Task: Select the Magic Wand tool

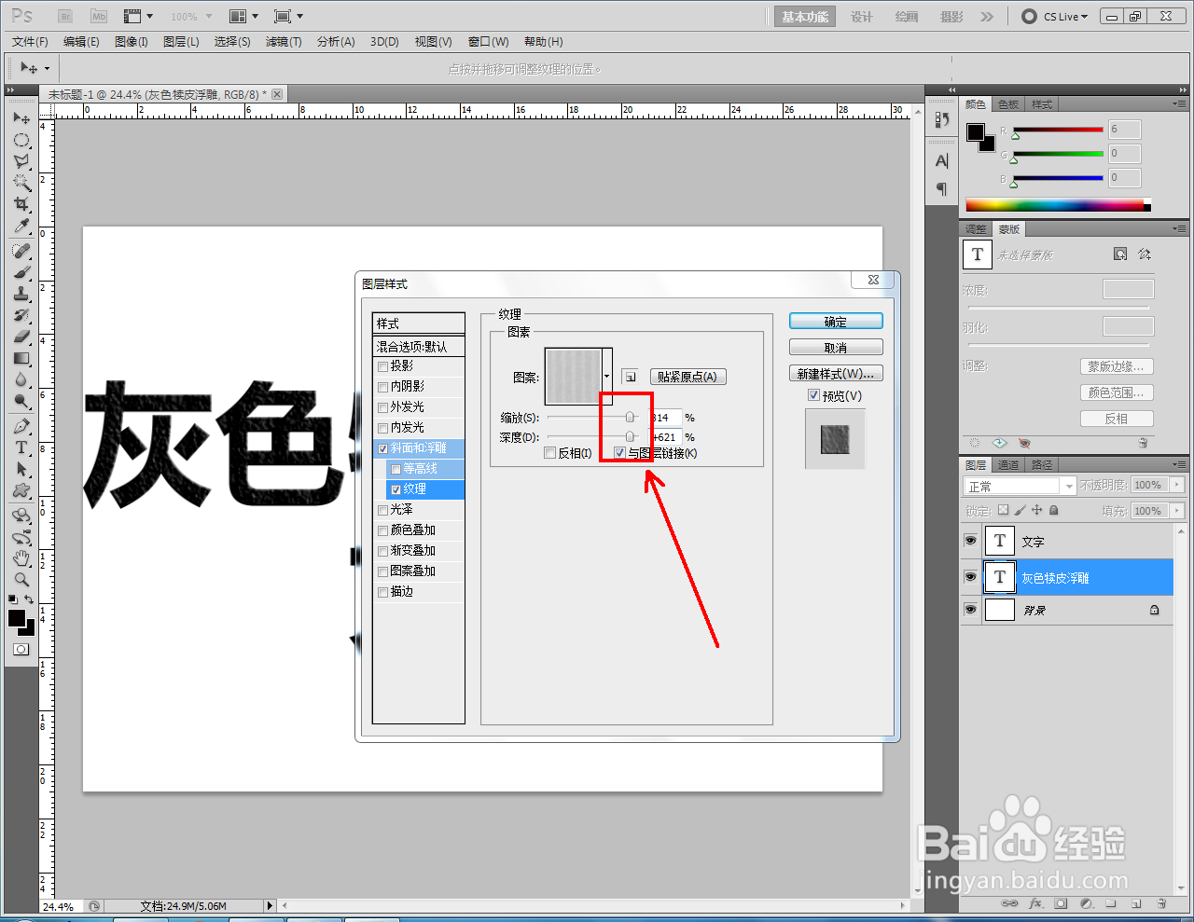Action: coord(21,183)
